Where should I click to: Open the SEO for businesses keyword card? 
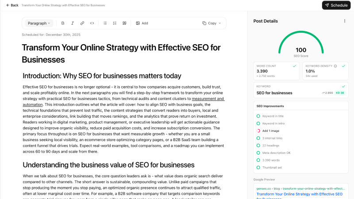coord(301,90)
